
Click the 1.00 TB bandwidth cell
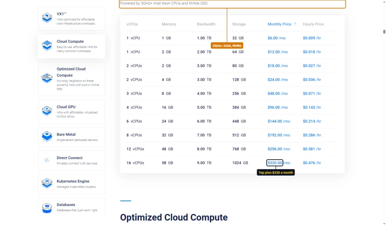pos(204,38)
